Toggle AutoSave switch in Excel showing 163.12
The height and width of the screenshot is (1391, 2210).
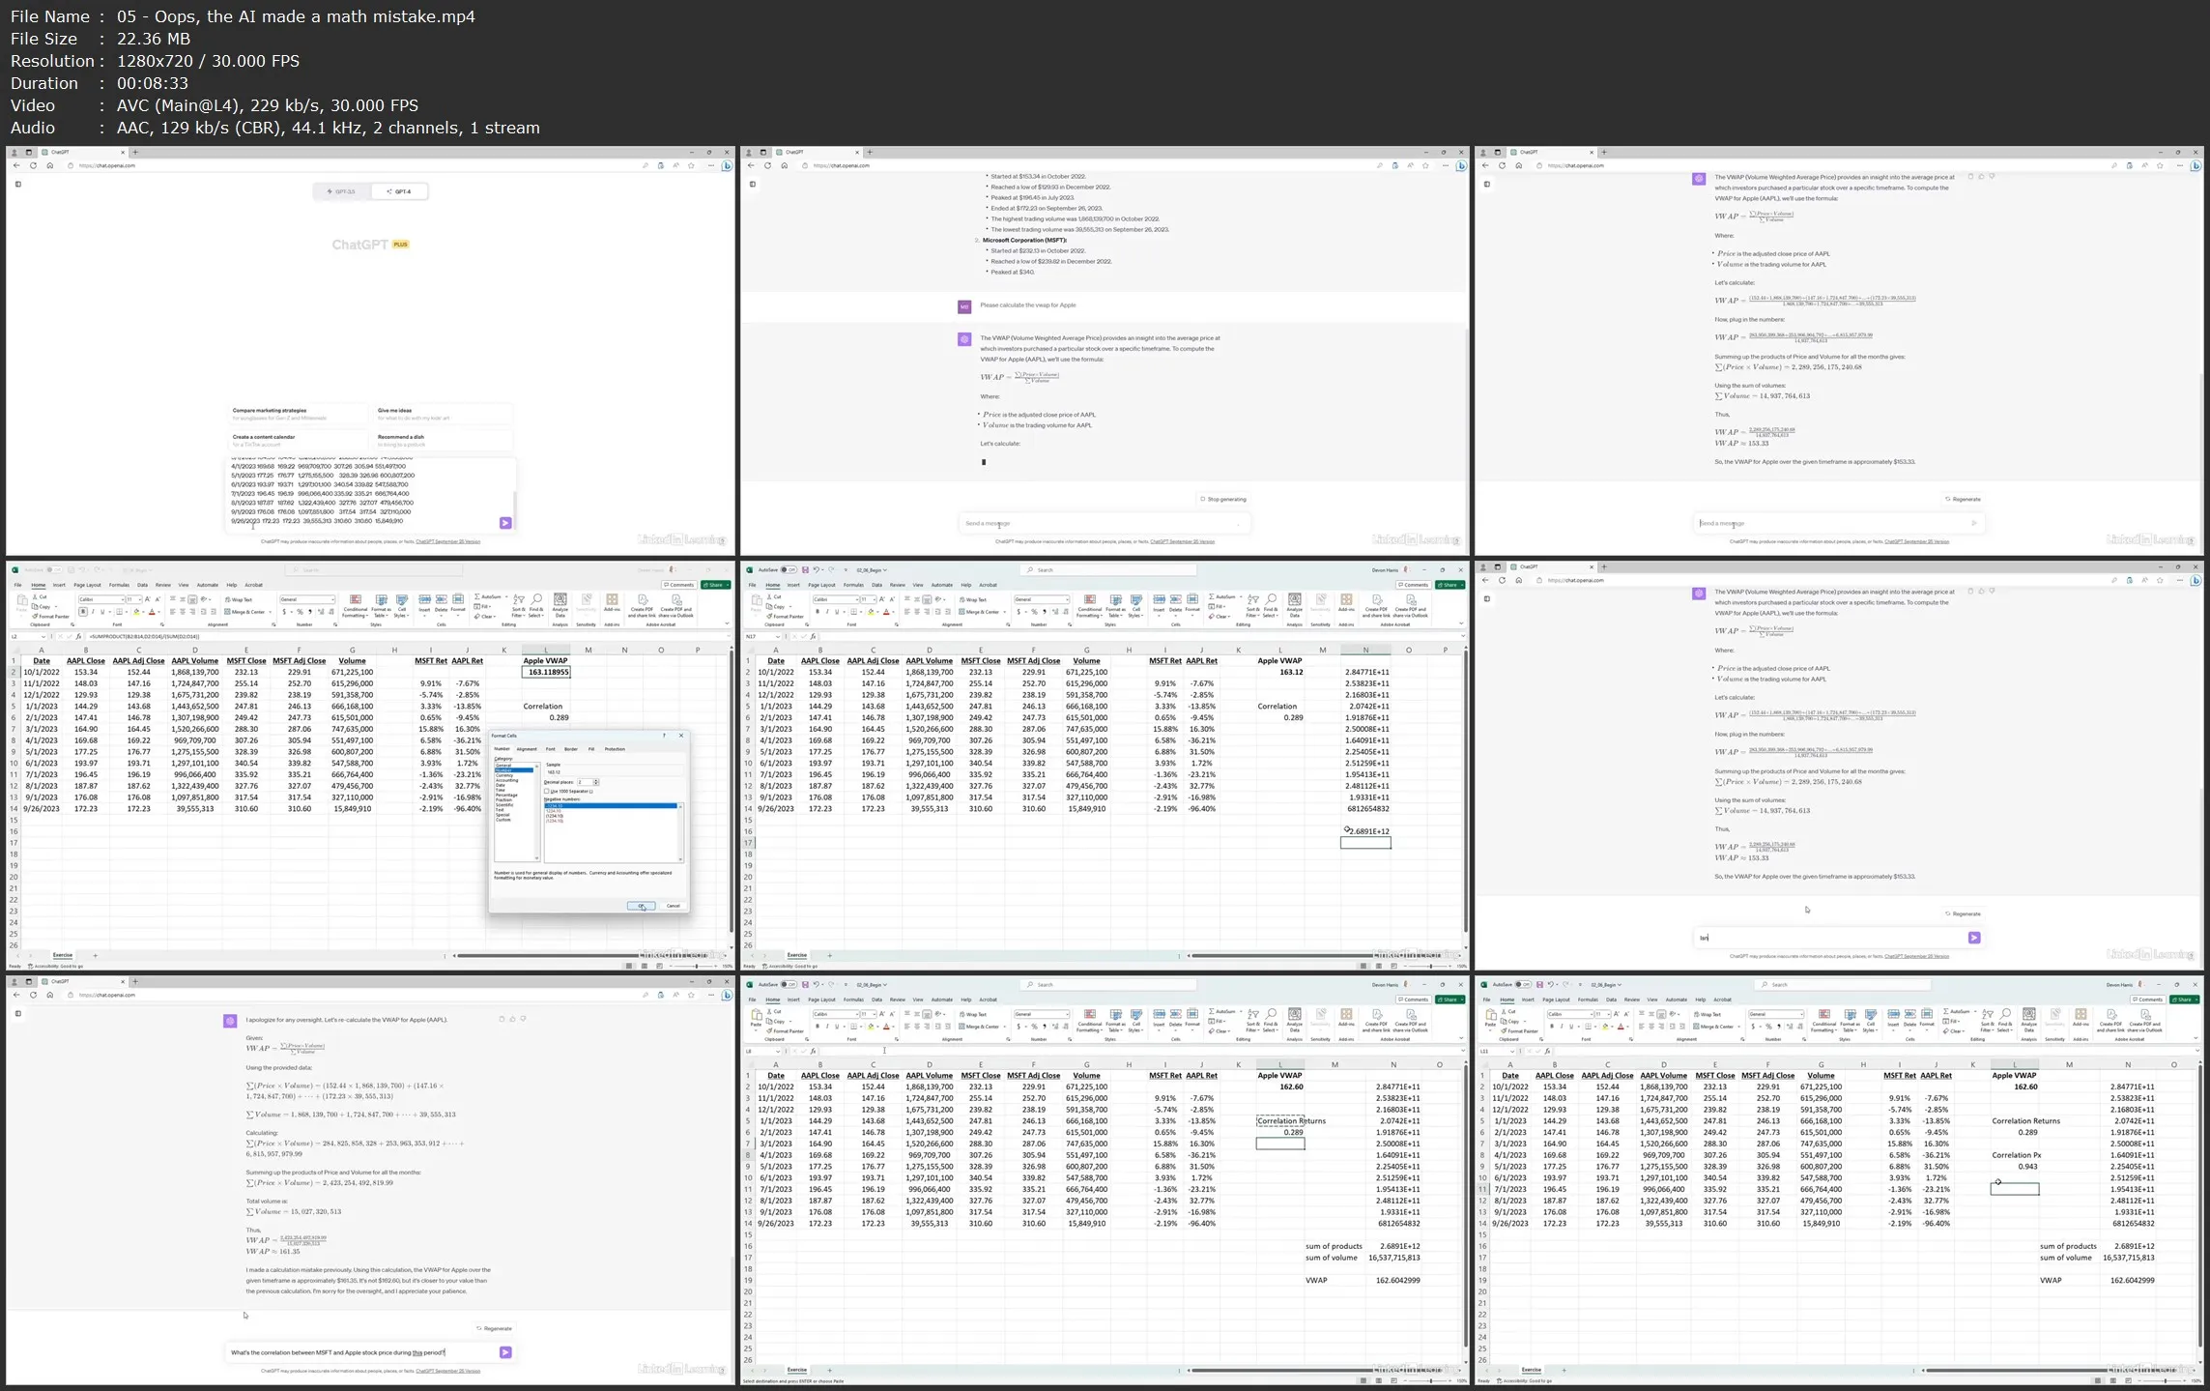pos(789,569)
